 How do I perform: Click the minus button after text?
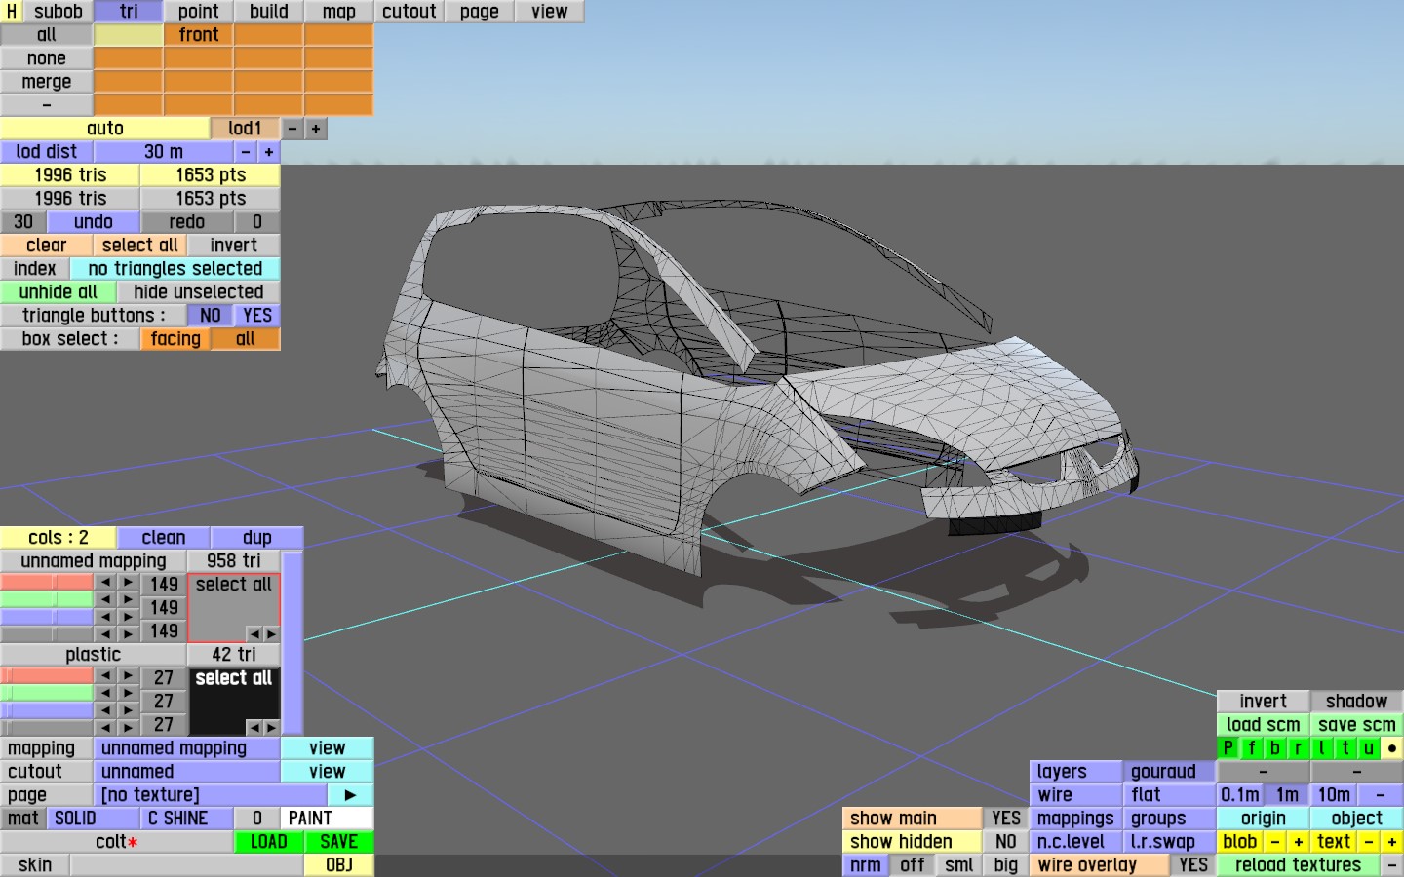(x=1369, y=842)
